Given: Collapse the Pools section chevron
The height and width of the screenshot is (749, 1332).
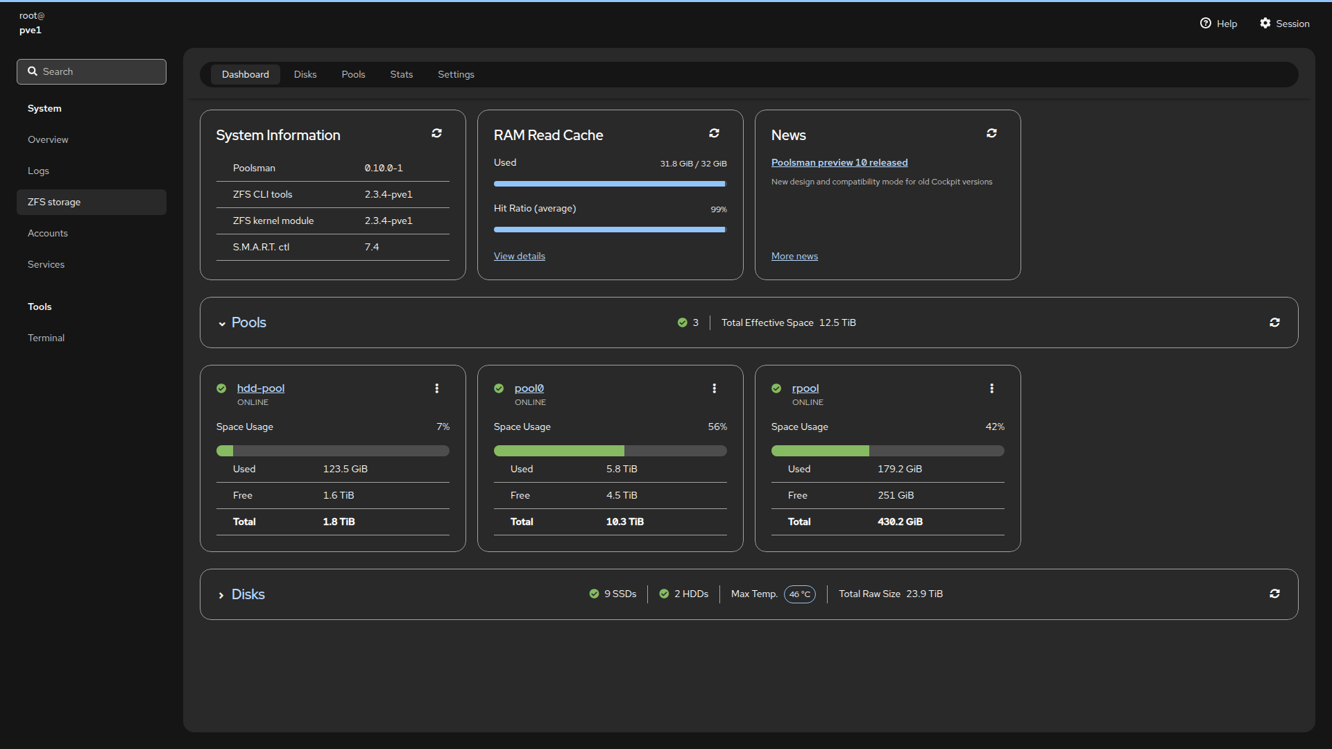Looking at the screenshot, I should (222, 323).
